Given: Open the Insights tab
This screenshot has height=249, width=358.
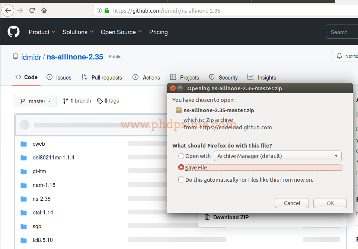Looking at the screenshot, I should pos(262,78).
